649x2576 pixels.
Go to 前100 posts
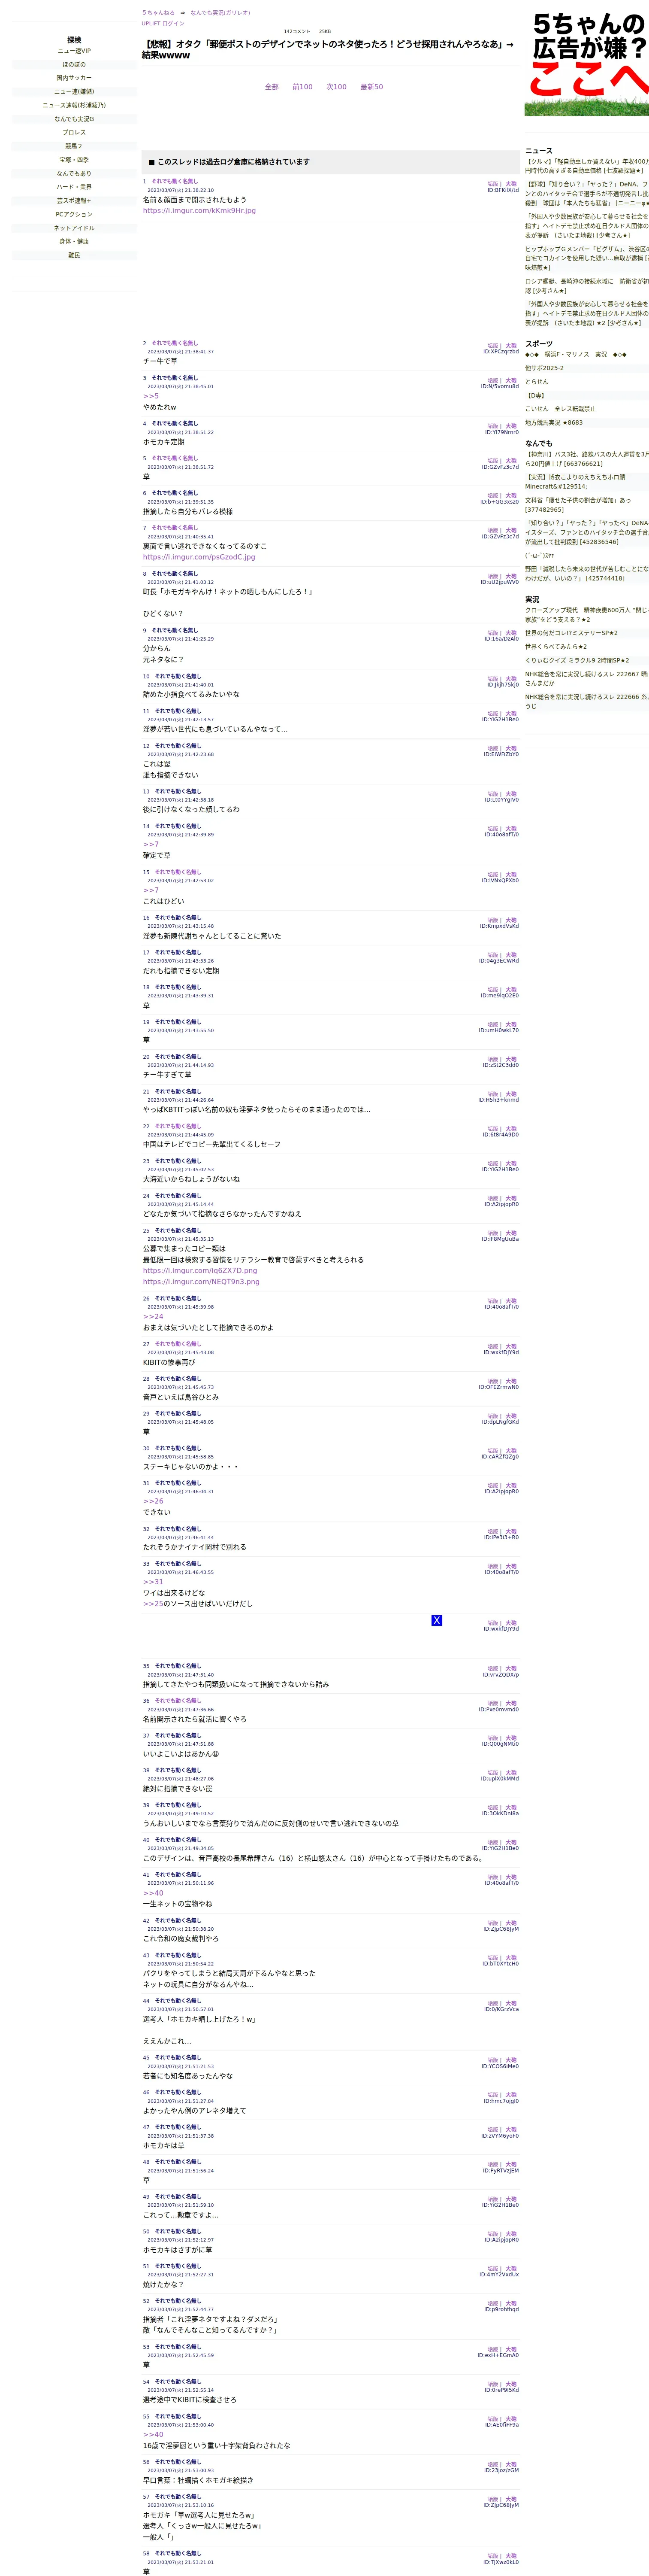302,87
